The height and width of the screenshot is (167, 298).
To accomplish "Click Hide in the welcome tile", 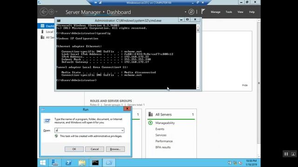I will point(244,85).
